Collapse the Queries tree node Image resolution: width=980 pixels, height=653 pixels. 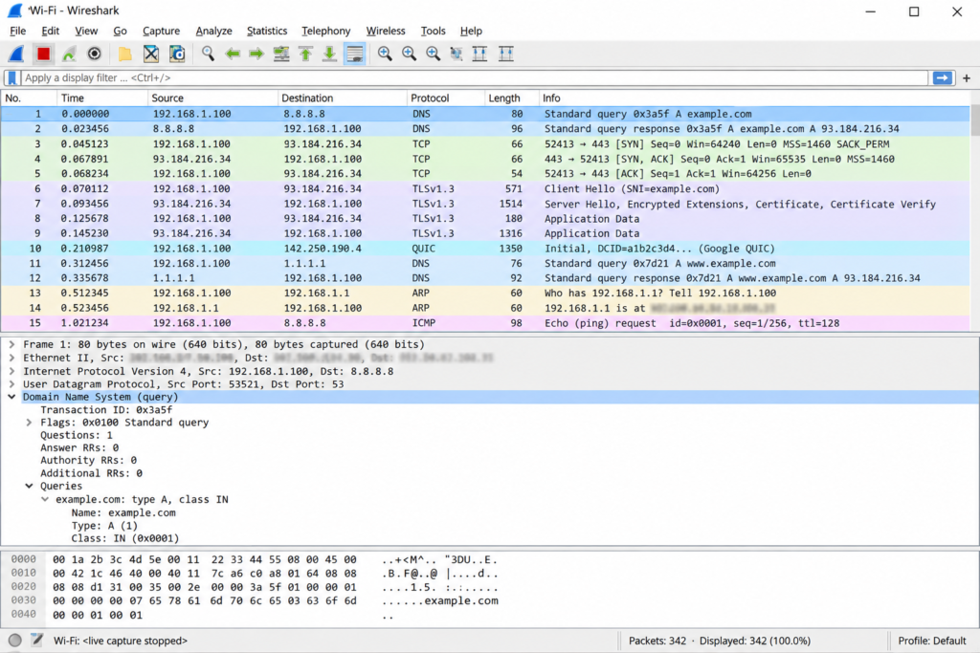(29, 487)
